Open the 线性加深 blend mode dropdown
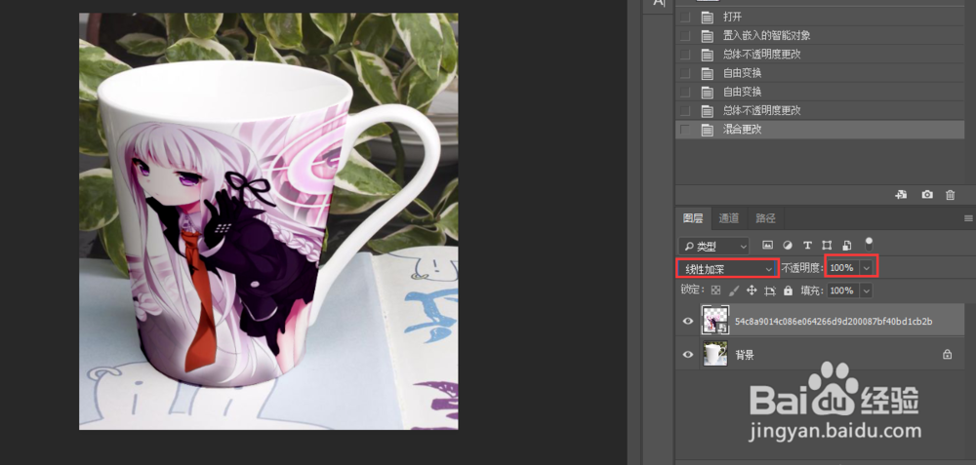976x465 pixels. pos(726,268)
